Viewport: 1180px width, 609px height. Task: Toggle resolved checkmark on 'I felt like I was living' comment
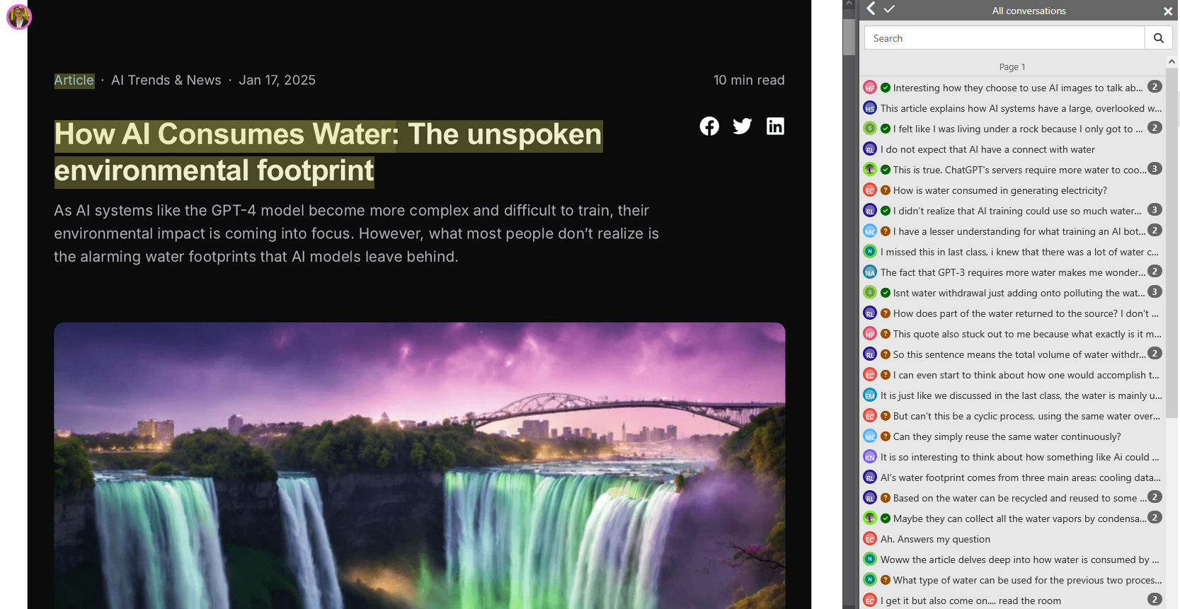coord(886,129)
